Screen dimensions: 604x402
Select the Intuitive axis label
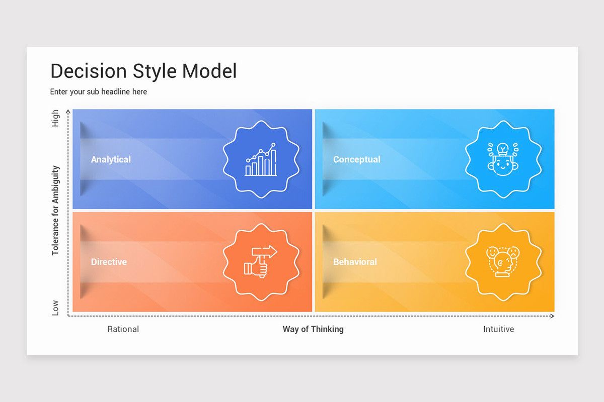click(498, 329)
